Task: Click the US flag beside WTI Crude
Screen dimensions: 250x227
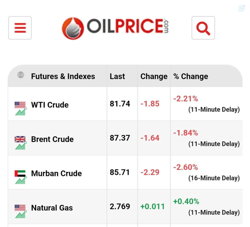Action: tap(20, 105)
